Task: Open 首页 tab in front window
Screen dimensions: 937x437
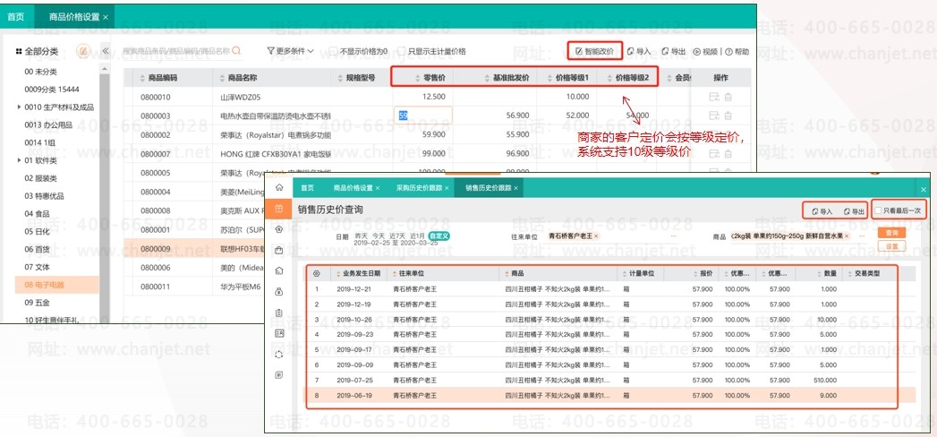Action: [x=307, y=188]
